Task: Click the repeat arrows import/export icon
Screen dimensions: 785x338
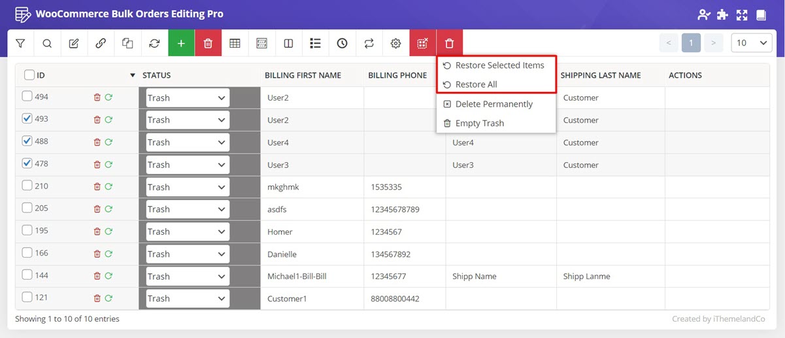Action: click(x=369, y=43)
